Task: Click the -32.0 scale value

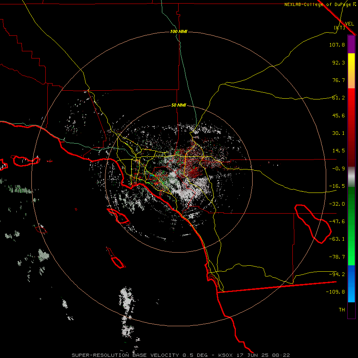Action: [x=337, y=204]
